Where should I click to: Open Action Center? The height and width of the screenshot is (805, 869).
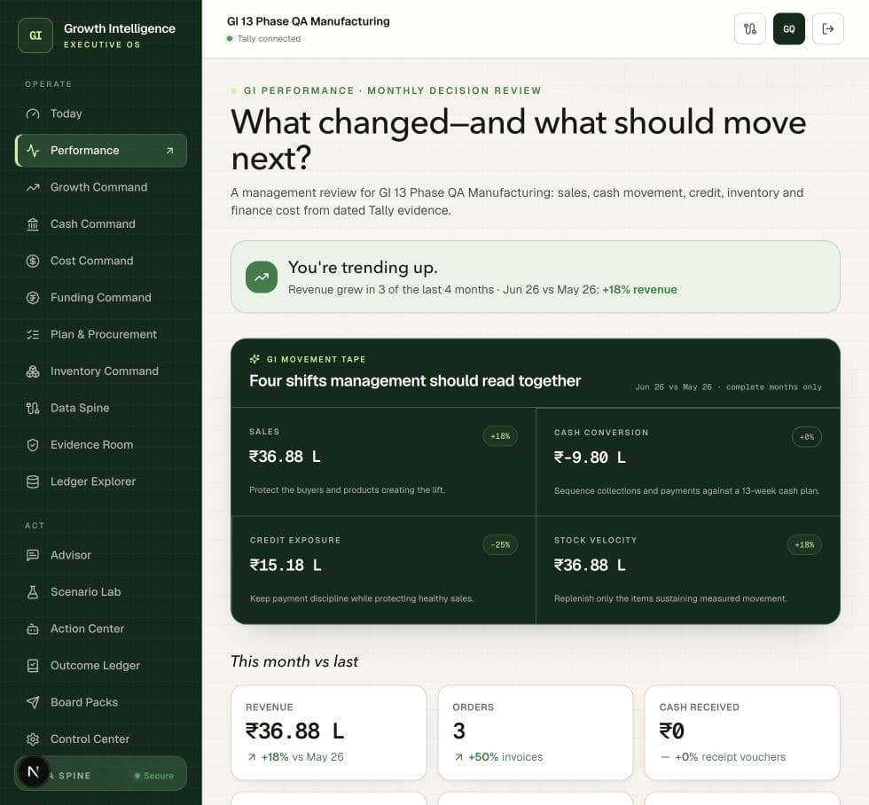101,629
